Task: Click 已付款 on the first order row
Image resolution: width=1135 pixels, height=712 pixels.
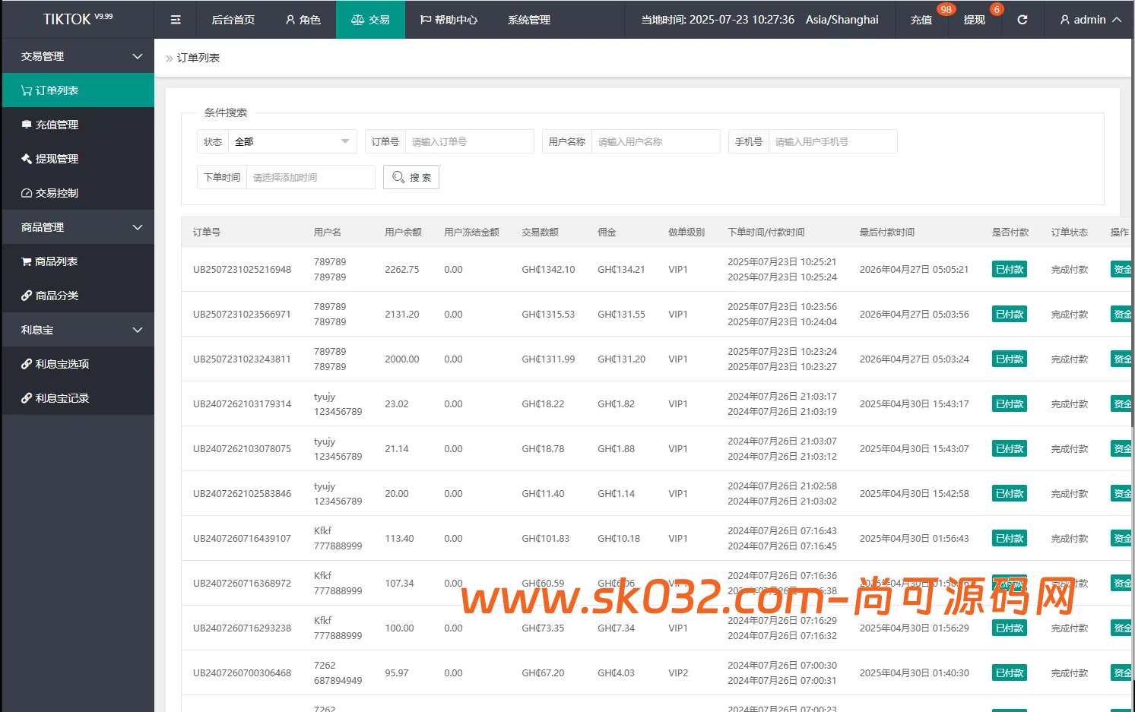Action: [1009, 268]
